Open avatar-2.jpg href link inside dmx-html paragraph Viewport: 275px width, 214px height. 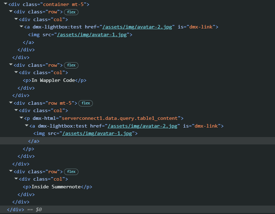coord(142,126)
